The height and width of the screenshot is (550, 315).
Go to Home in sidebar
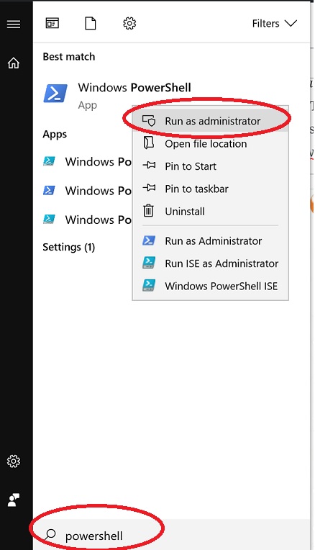(14, 63)
